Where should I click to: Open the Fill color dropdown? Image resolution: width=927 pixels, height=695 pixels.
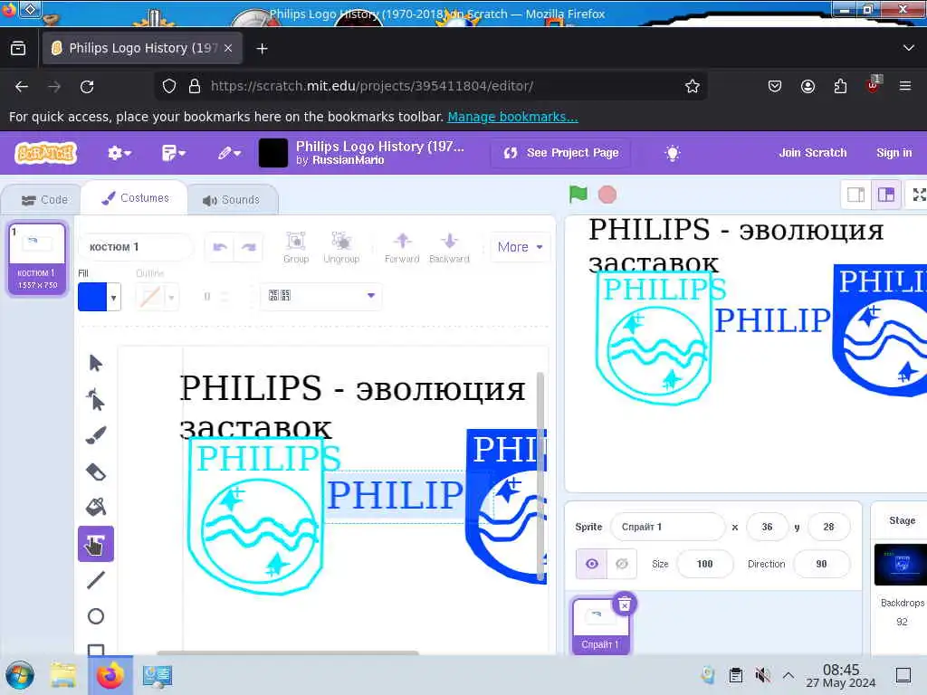pos(113,297)
